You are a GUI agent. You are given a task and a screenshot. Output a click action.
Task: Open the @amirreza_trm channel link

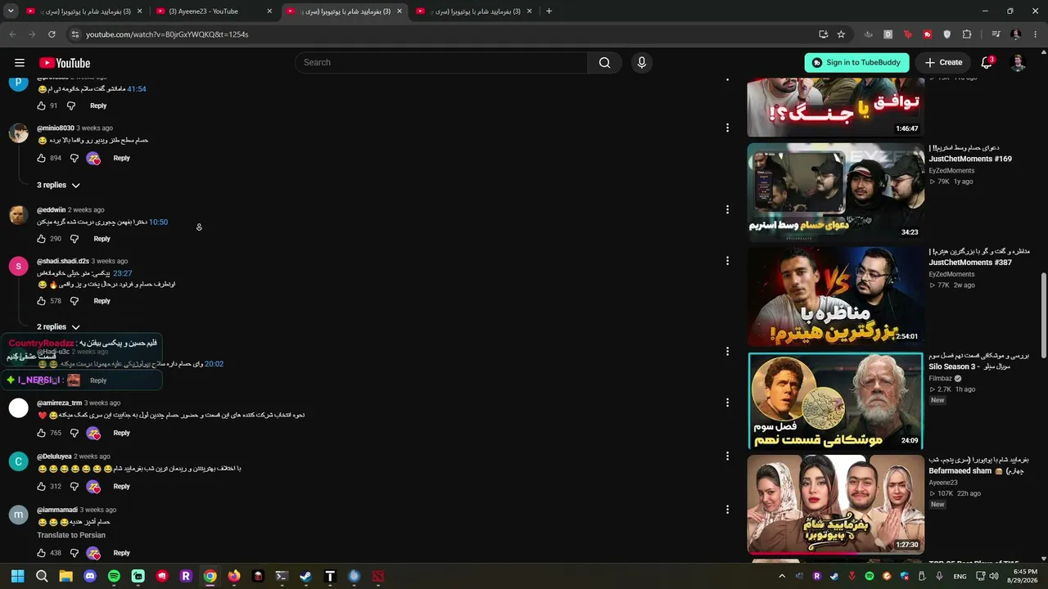point(59,403)
